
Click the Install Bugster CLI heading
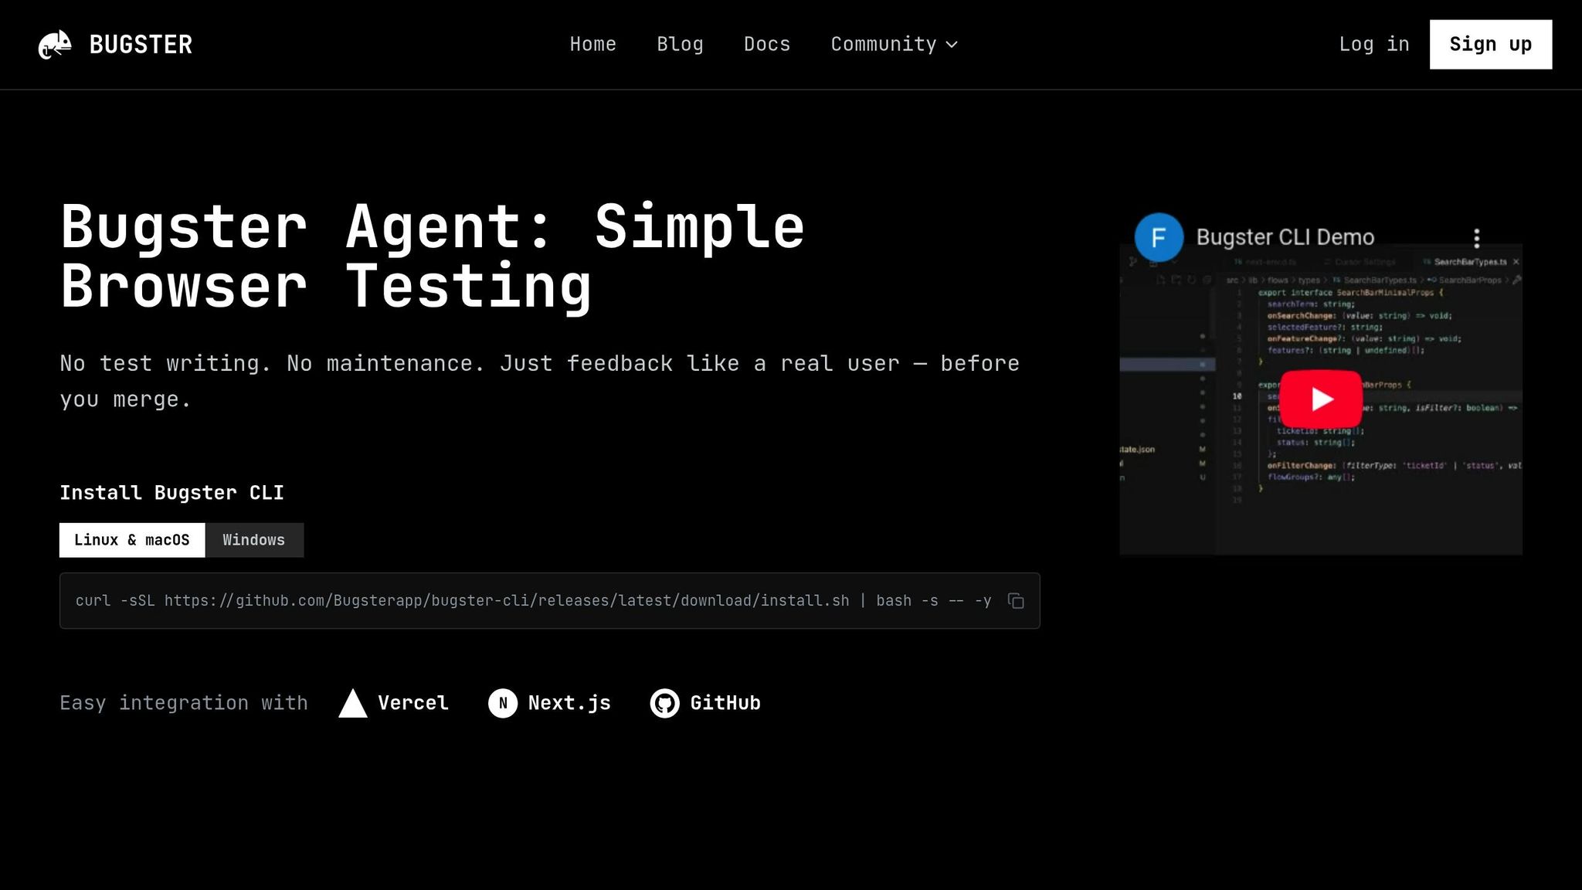(171, 493)
